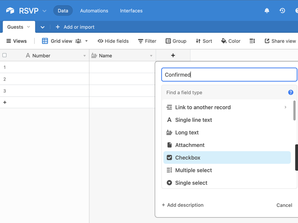Choose the Multiple select field type
The width and height of the screenshot is (298, 223).
(x=227, y=170)
